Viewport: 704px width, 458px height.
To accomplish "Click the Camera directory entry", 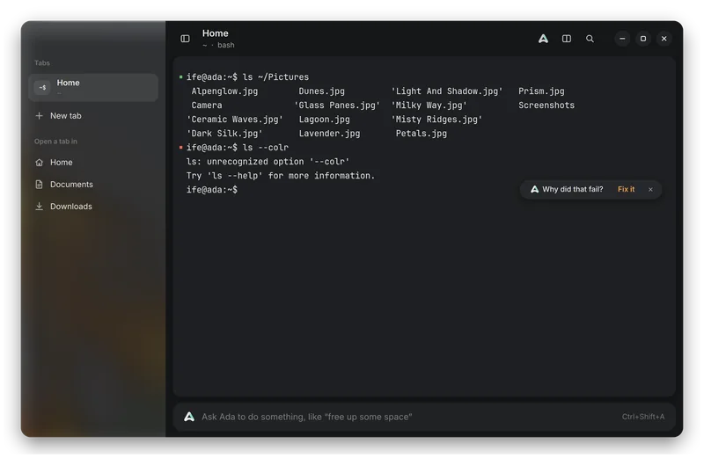I will pyautogui.click(x=207, y=105).
